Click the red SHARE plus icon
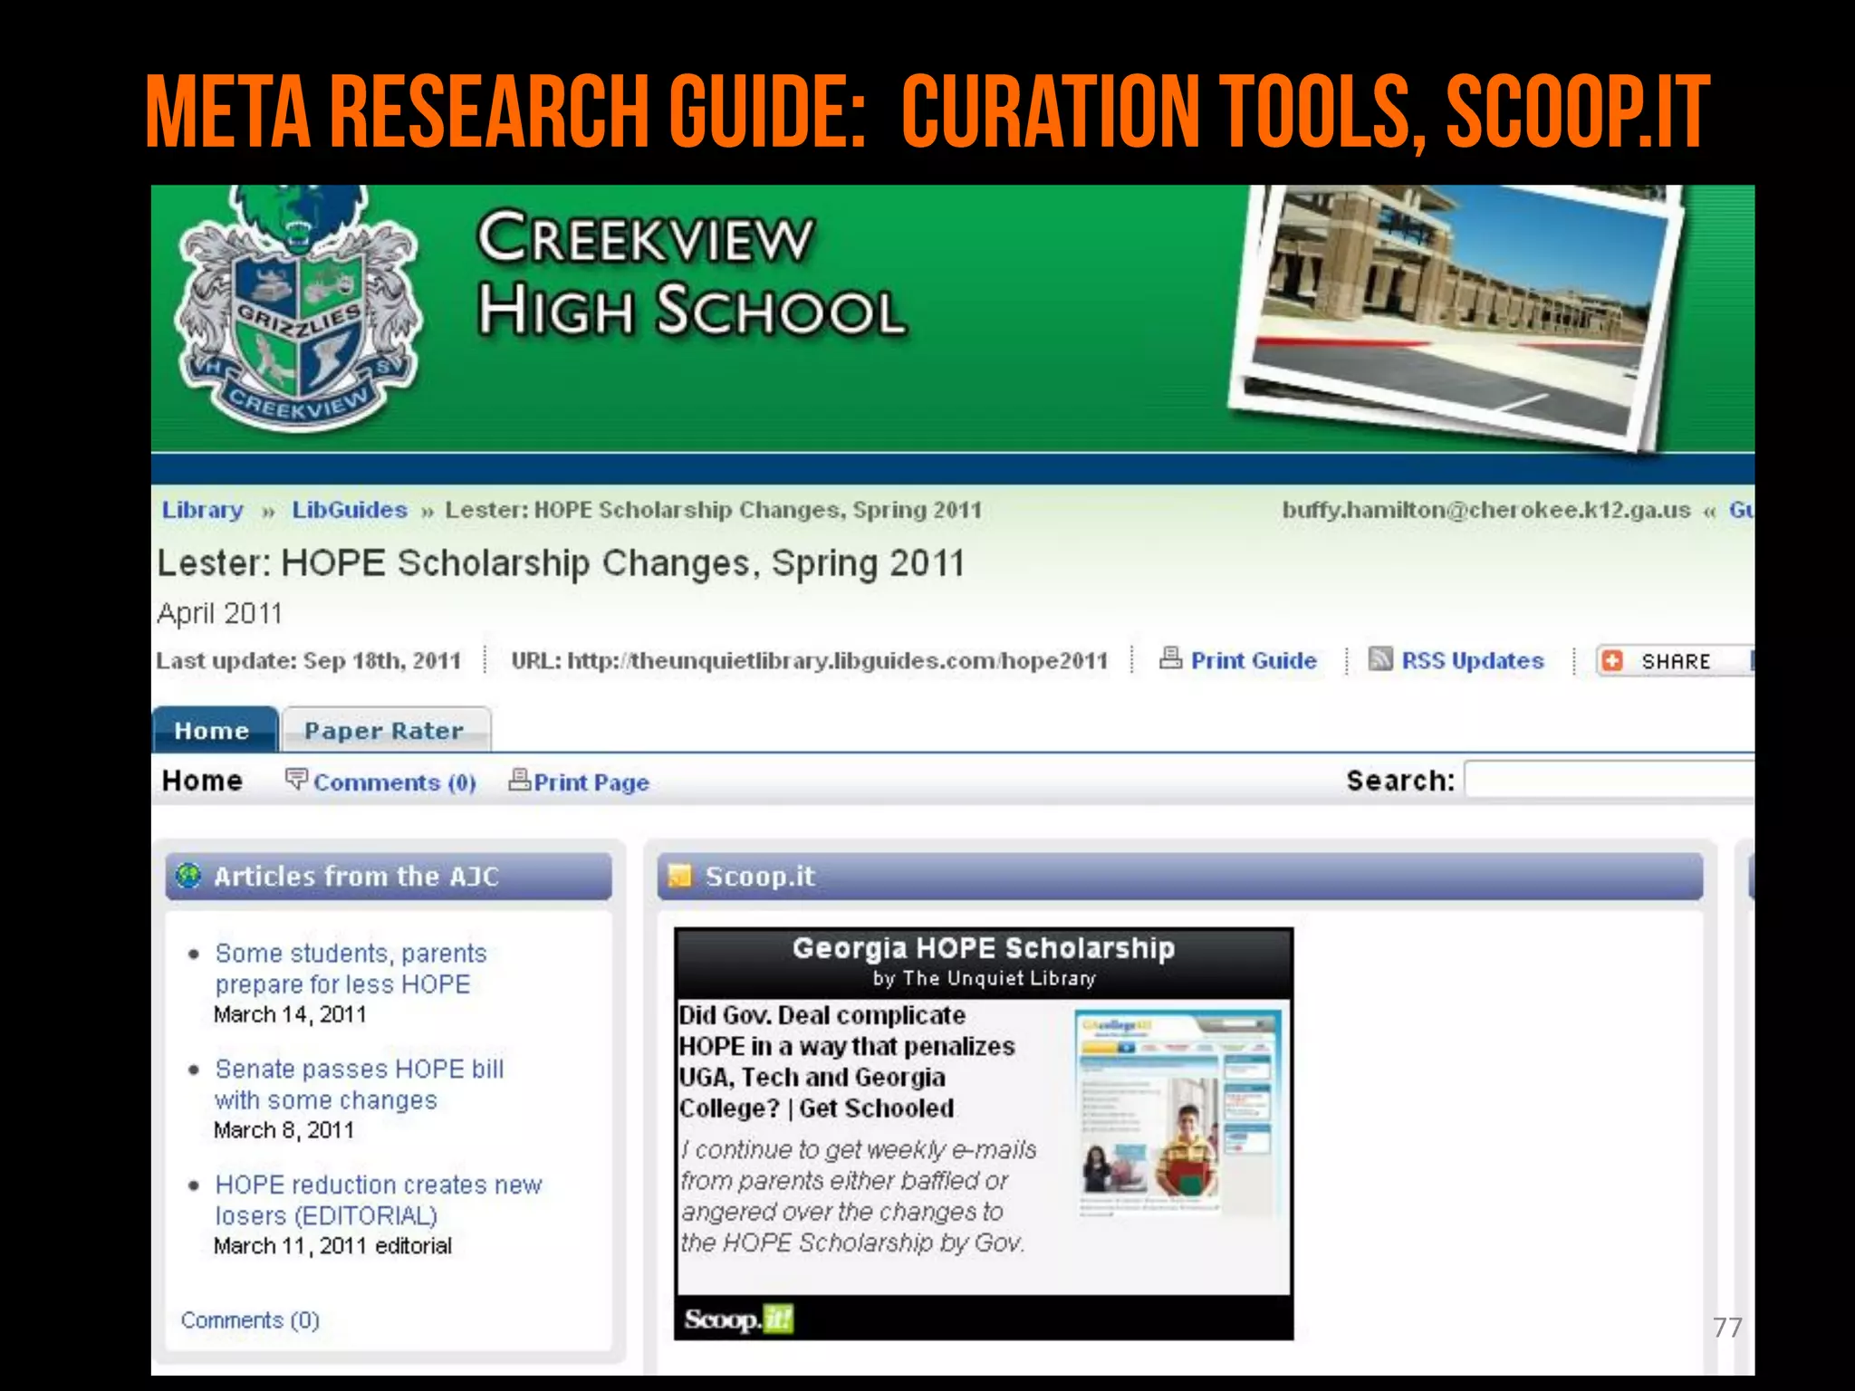 [1612, 660]
